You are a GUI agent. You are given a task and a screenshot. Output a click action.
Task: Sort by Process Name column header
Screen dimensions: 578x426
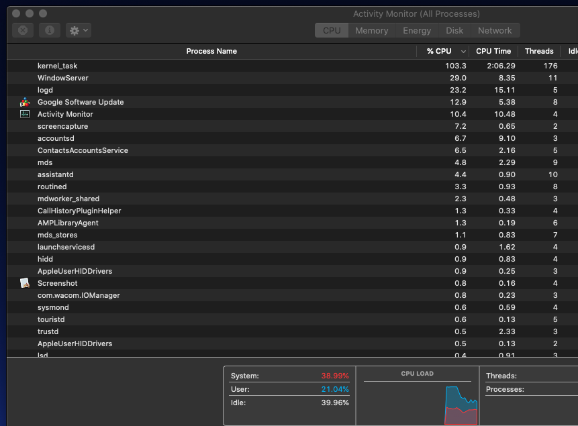(211, 51)
